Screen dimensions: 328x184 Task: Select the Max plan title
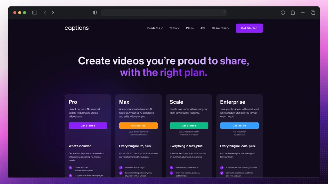click(124, 102)
